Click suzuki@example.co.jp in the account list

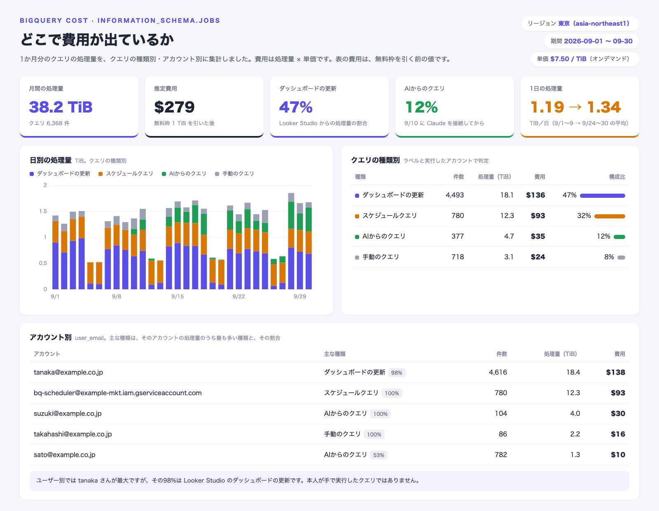68,414
